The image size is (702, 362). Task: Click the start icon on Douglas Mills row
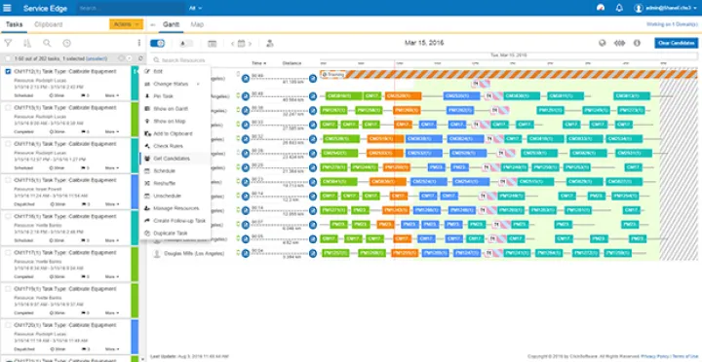pos(246,254)
